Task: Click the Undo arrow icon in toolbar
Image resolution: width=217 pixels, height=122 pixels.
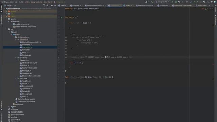Action: pyautogui.click(x=204, y=2)
